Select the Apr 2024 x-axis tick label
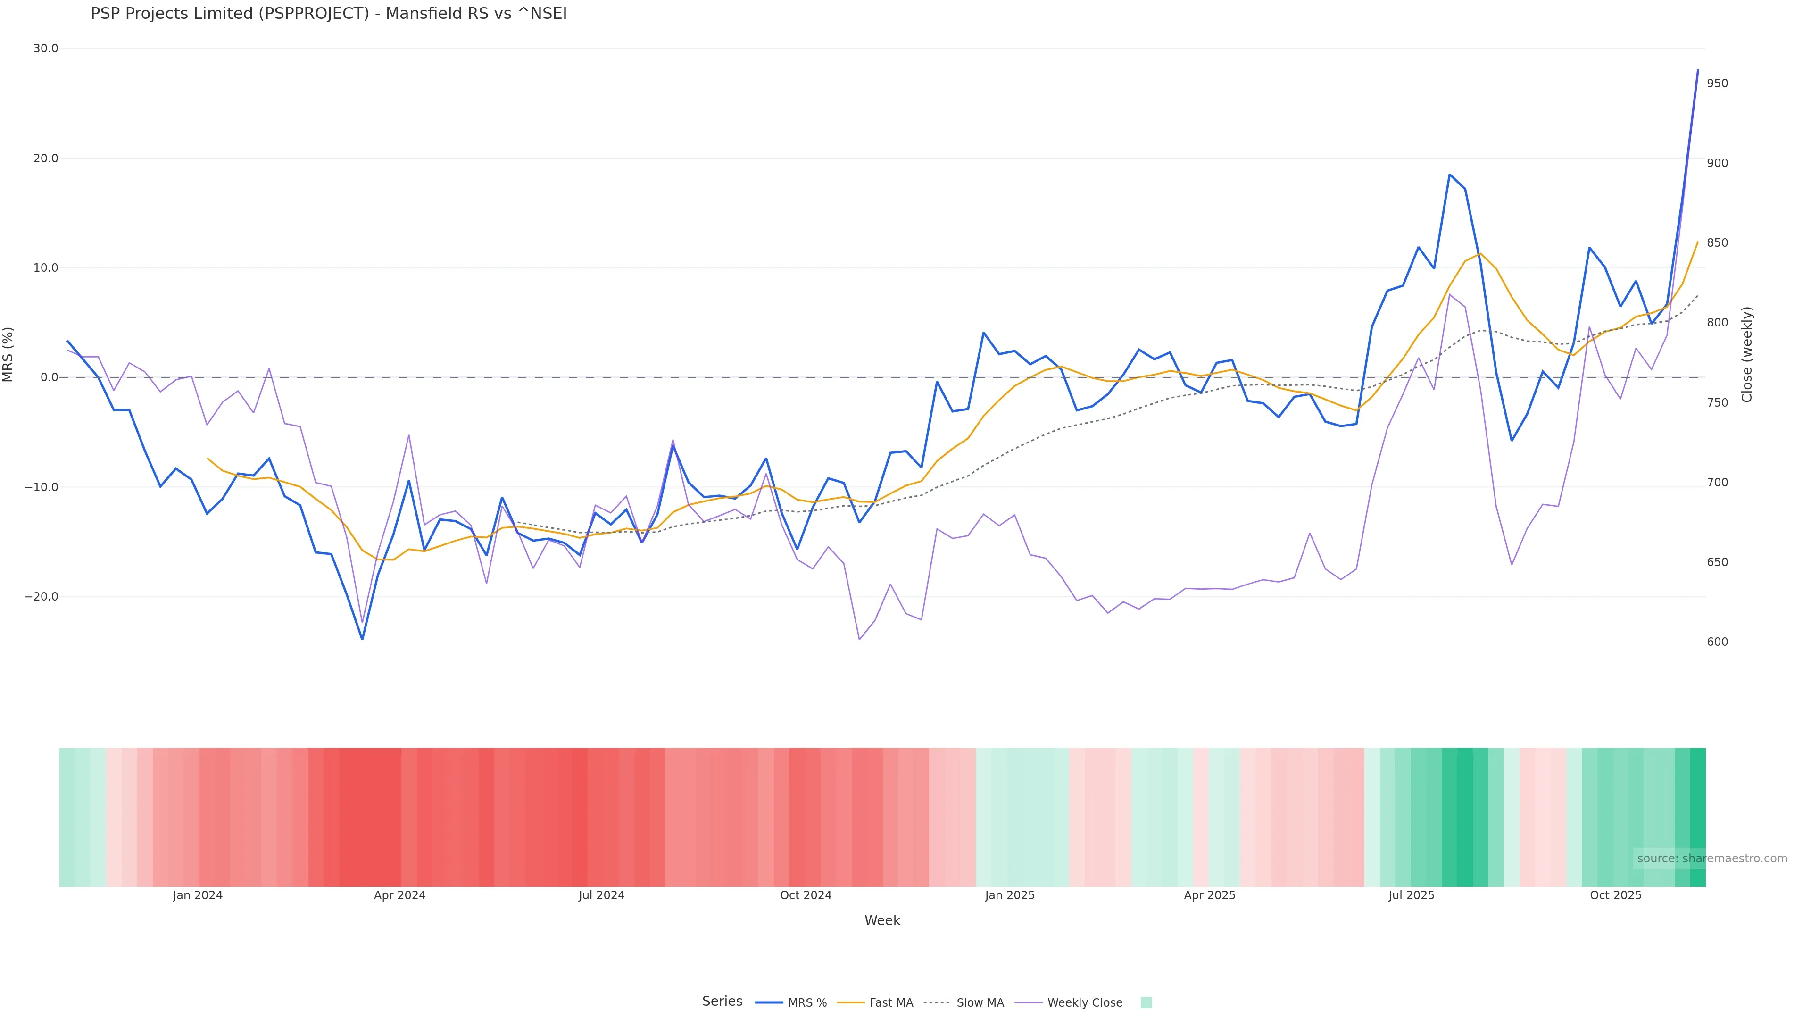 click(399, 895)
